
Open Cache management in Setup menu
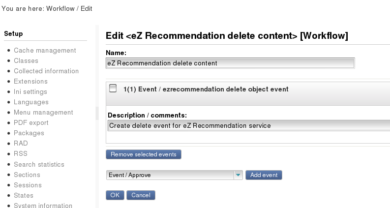point(45,50)
